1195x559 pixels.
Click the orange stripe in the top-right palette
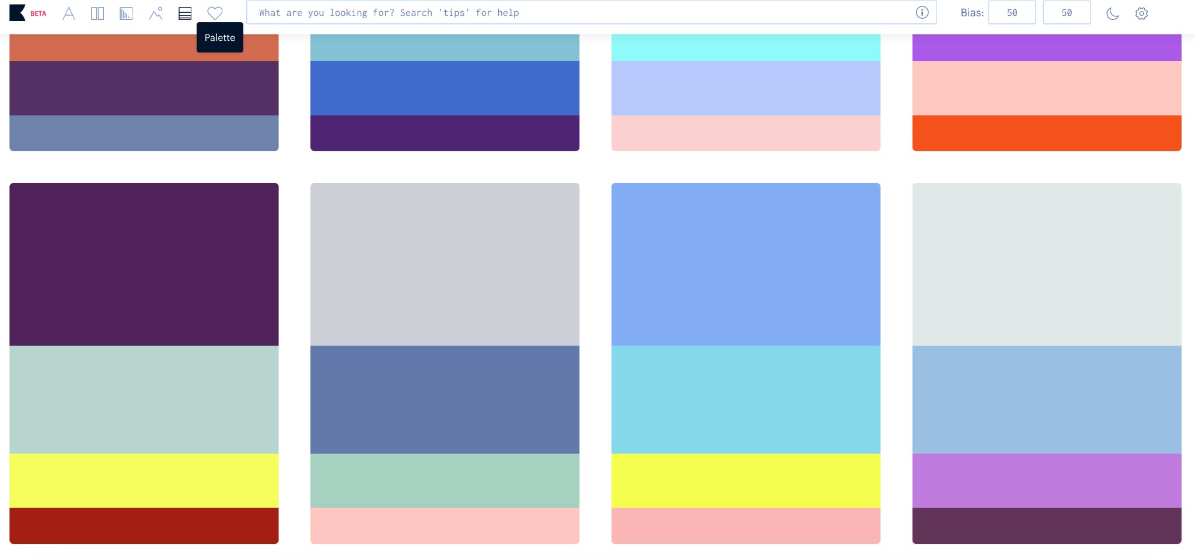point(1047,133)
